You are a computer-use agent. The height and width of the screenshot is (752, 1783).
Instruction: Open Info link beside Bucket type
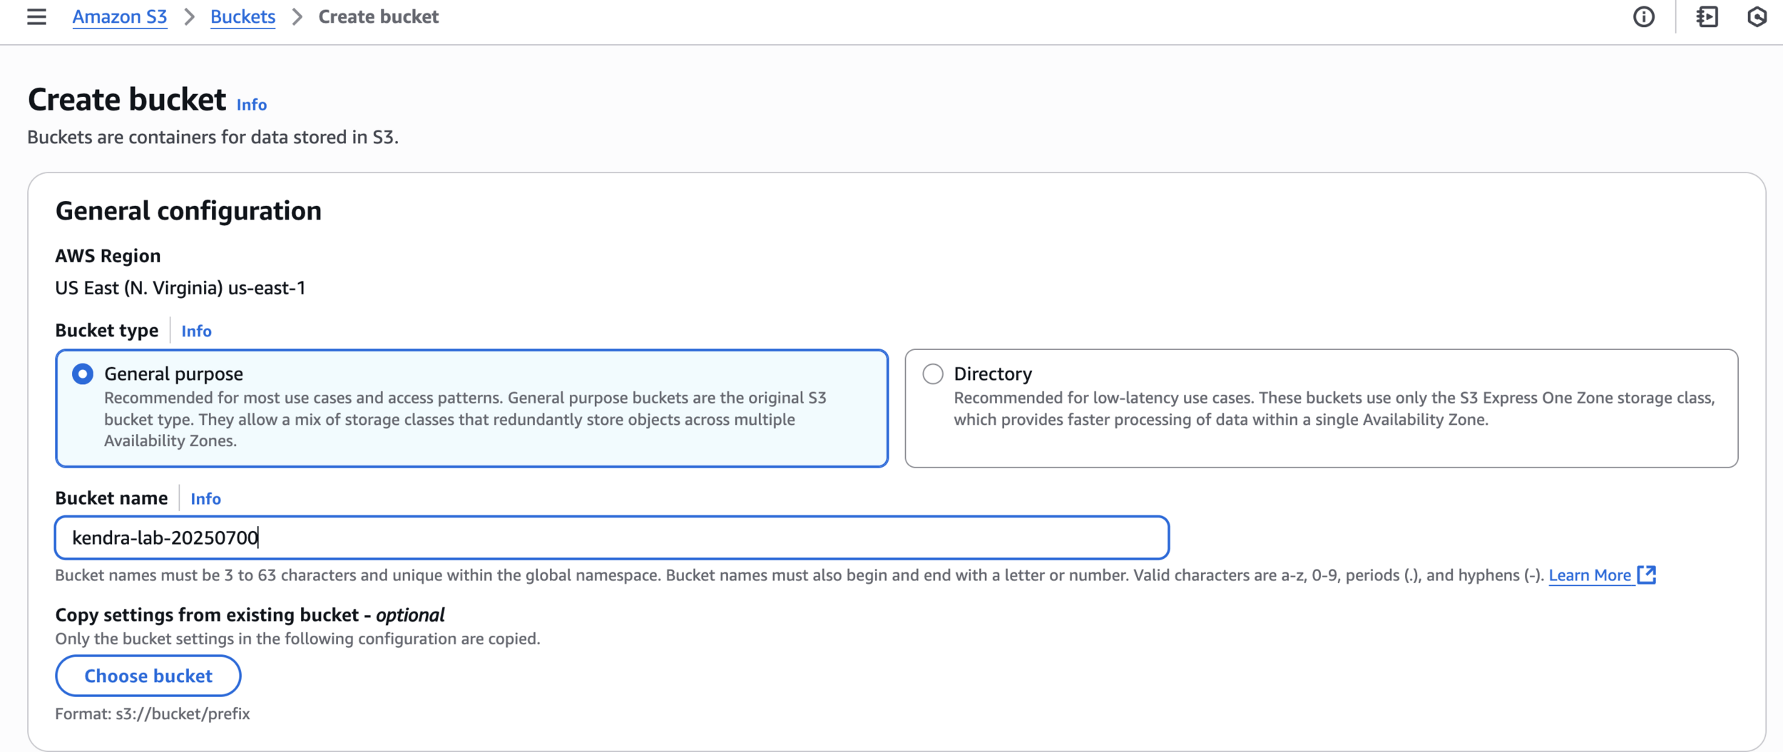point(196,331)
